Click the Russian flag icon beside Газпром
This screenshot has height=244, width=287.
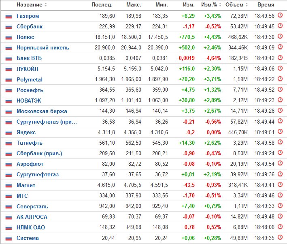[9, 17]
